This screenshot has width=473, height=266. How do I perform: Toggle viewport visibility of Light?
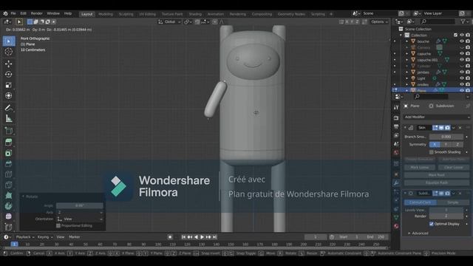click(461, 78)
